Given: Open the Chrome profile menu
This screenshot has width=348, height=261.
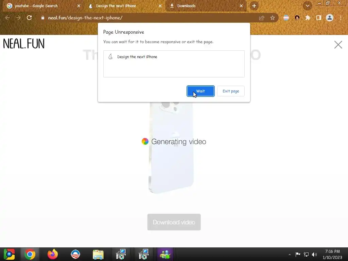Looking at the screenshot, I should 330,18.
